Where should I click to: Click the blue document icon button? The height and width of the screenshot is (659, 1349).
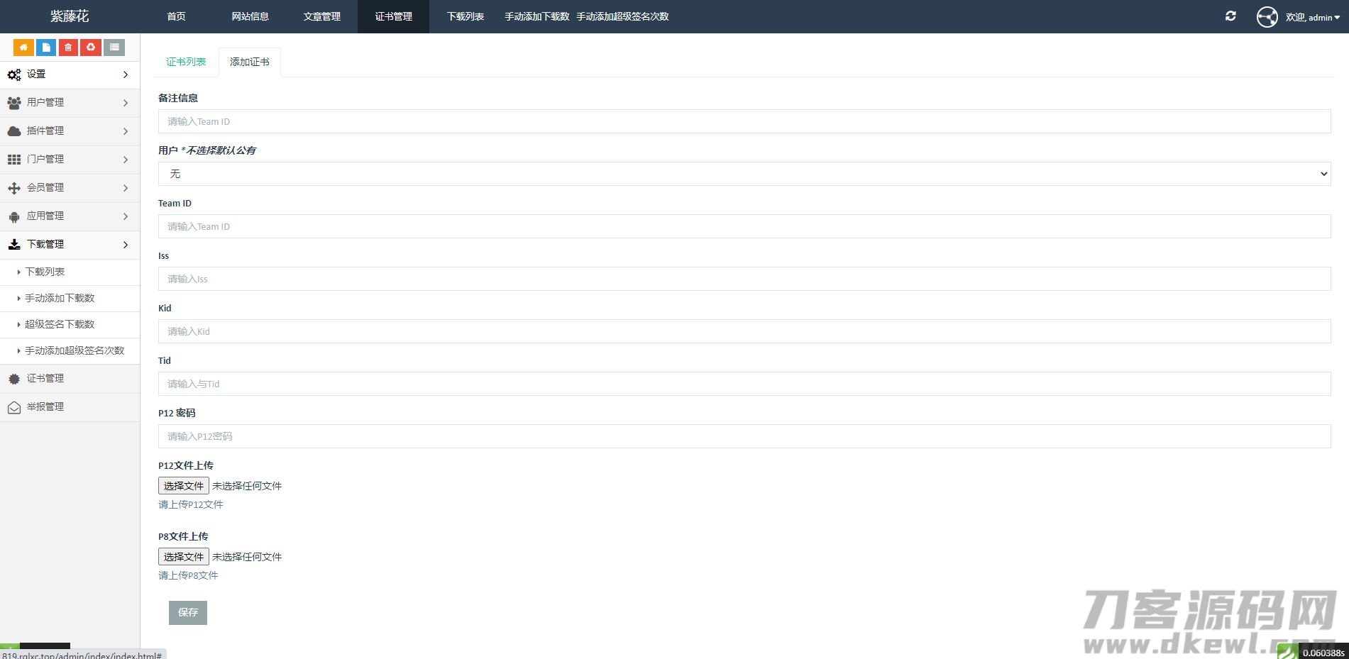(46, 48)
